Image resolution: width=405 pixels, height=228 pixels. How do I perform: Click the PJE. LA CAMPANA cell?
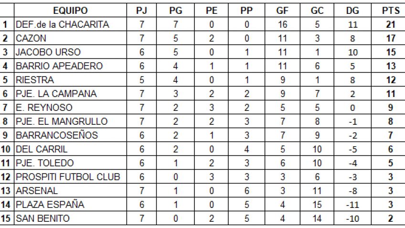click(70, 94)
